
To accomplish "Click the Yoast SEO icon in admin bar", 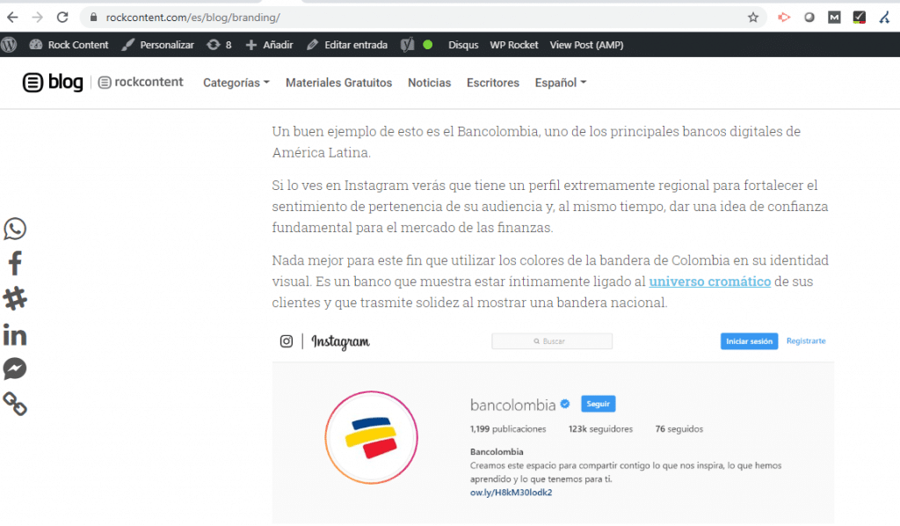I will (x=408, y=45).
